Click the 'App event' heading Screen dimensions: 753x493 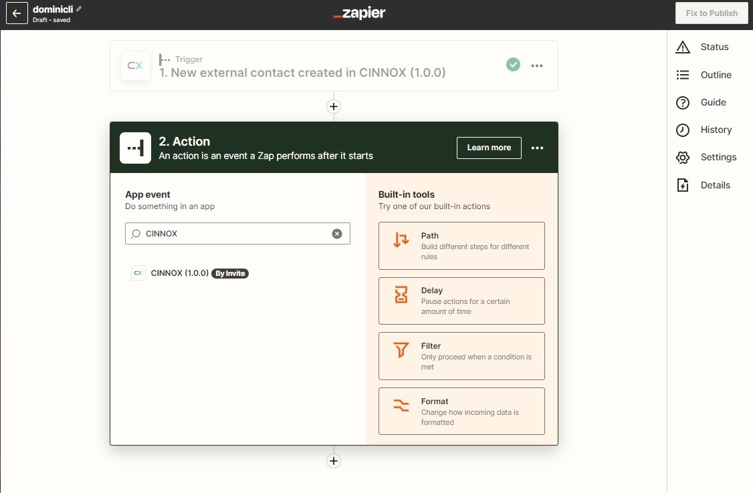tap(148, 194)
